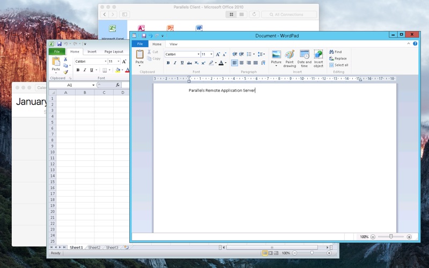The height and width of the screenshot is (268, 429).
Task: Click the Excel Format Painter icon
Action: (x=65, y=72)
